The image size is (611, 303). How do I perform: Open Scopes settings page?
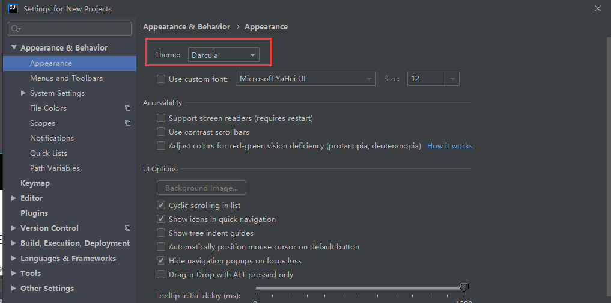click(x=43, y=123)
